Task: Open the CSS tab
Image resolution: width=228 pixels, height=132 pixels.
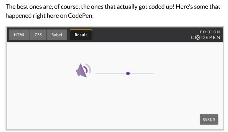Action: tap(38, 35)
